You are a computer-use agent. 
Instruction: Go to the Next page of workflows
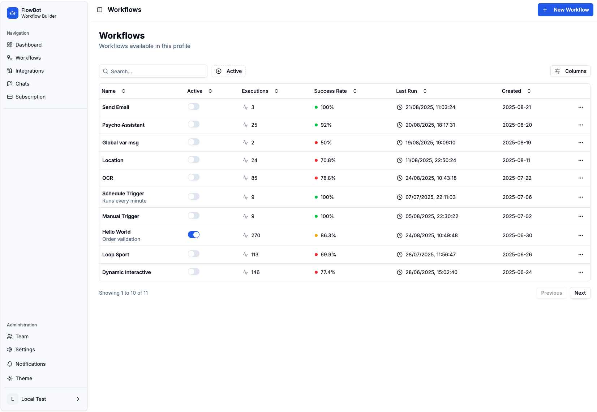click(580, 293)
